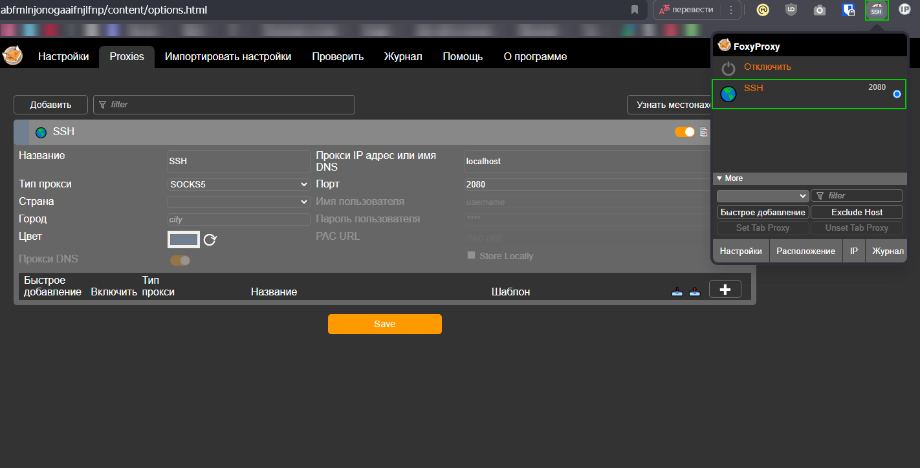Open the Помощь tab
Viewport: 920px width, 468px height.
point(463,57)
